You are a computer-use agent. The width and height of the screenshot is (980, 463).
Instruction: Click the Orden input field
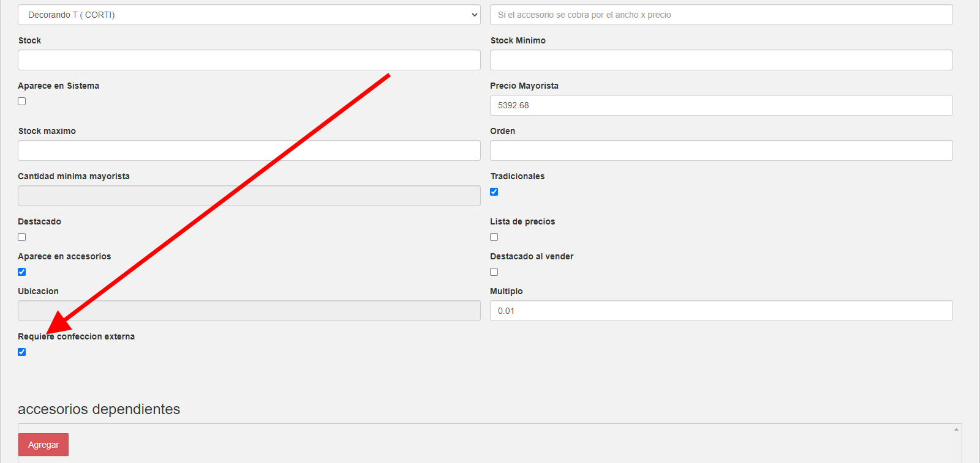click(x=721, y=150)
